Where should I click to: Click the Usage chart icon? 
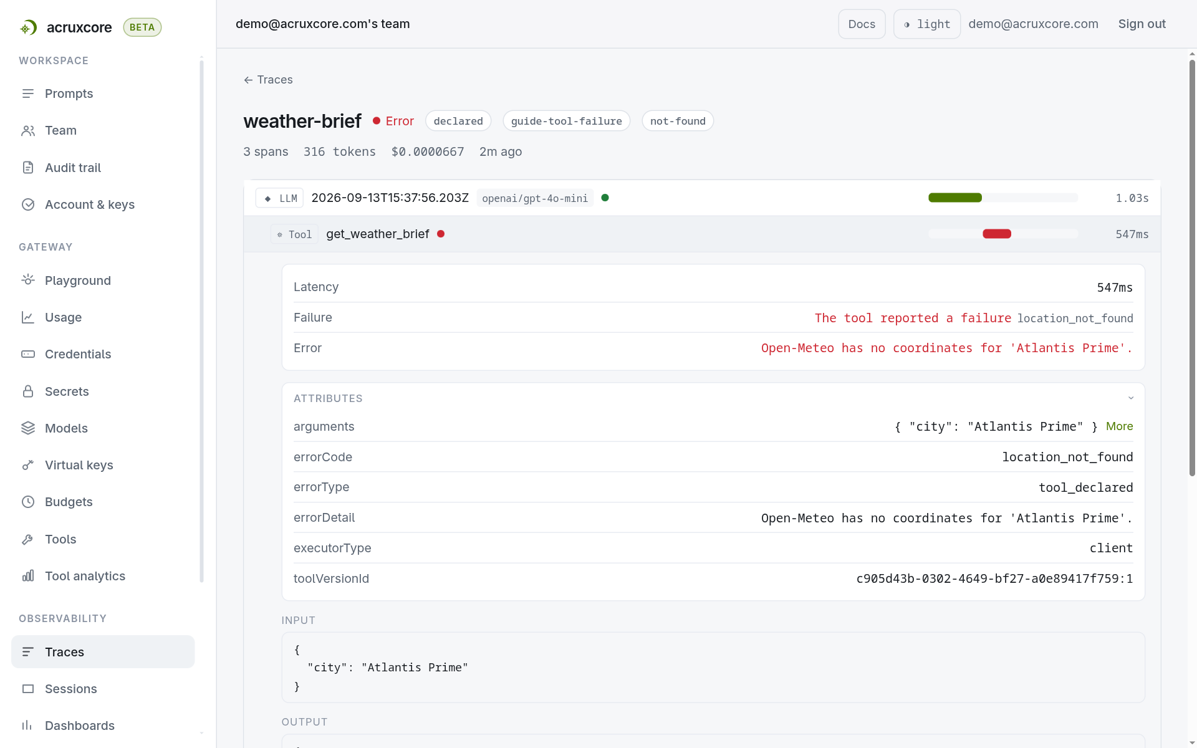pyautogui.click(x=28, y=317)
